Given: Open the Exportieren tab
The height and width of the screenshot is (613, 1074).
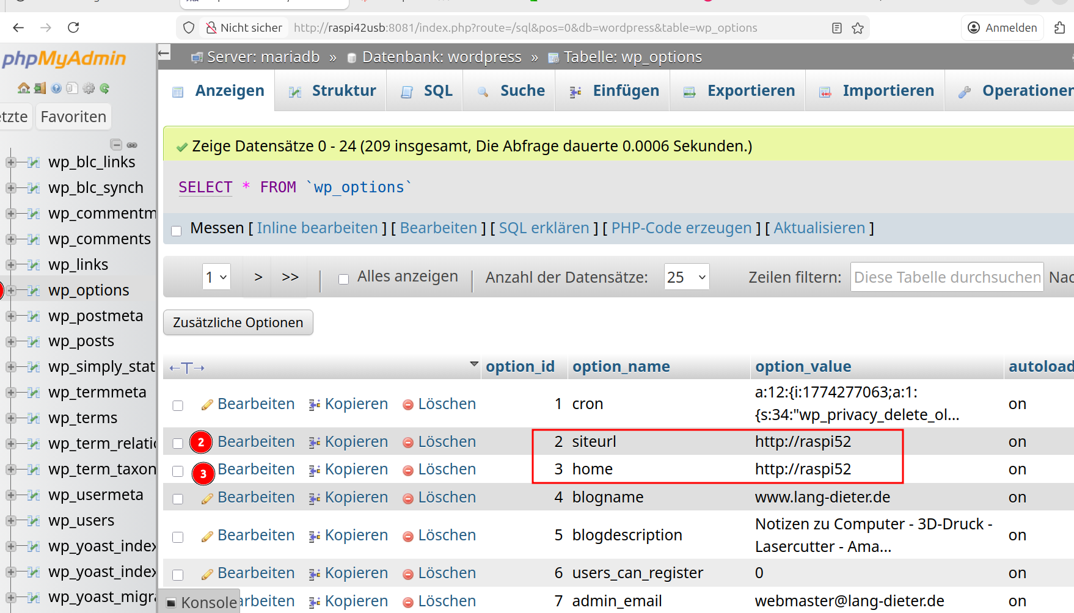Looking at the screenshot, I should click(x=739, y=91).
